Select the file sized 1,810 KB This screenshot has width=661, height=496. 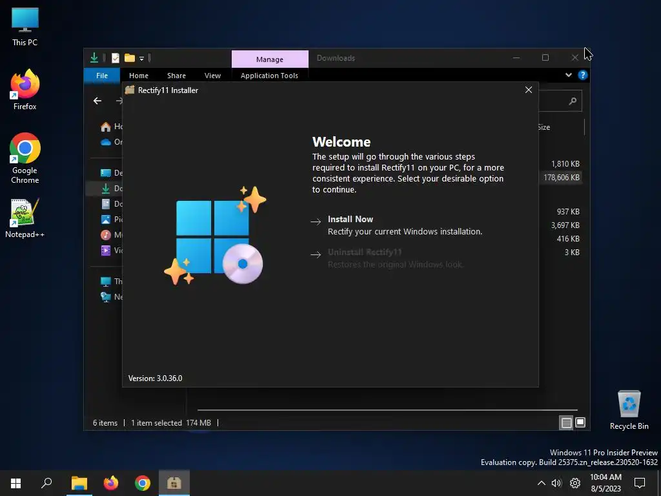click(x=565, y=163)
